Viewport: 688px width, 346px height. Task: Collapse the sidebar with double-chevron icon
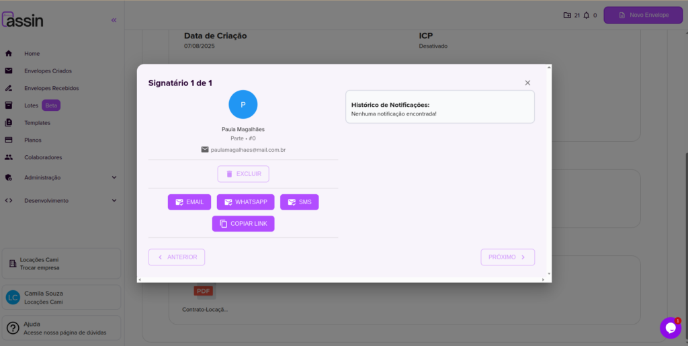click(x=114, y=20)
